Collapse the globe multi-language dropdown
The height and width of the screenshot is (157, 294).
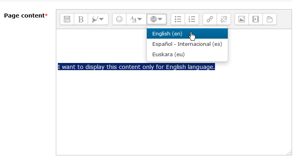[x=156, y=19]
